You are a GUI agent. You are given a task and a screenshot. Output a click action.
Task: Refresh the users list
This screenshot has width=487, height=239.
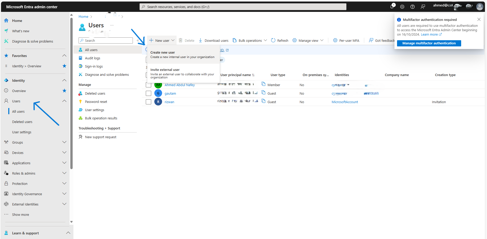(x=279, y=40)
